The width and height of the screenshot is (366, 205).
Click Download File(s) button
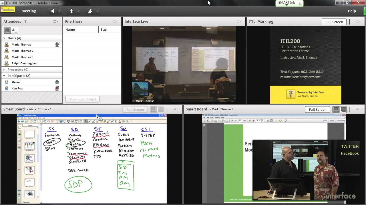point(82,99)
